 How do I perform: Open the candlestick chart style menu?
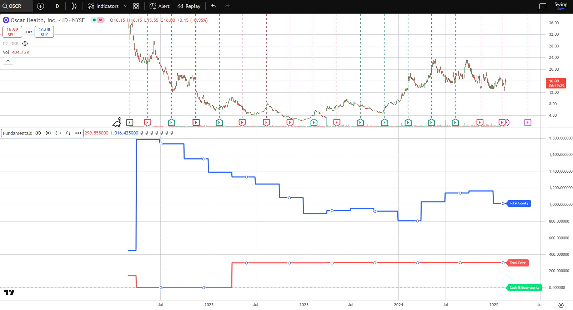click(x=74, y=6)
